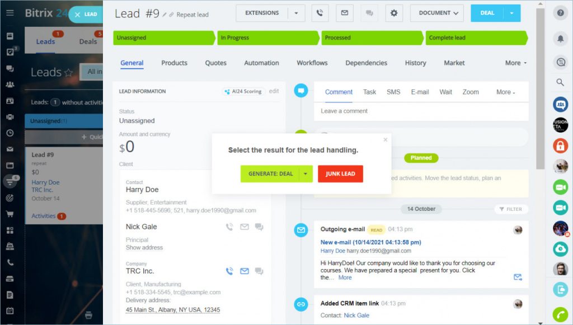
Task: Message TRC Inc. via the chat icon
Action: point(259,271)
